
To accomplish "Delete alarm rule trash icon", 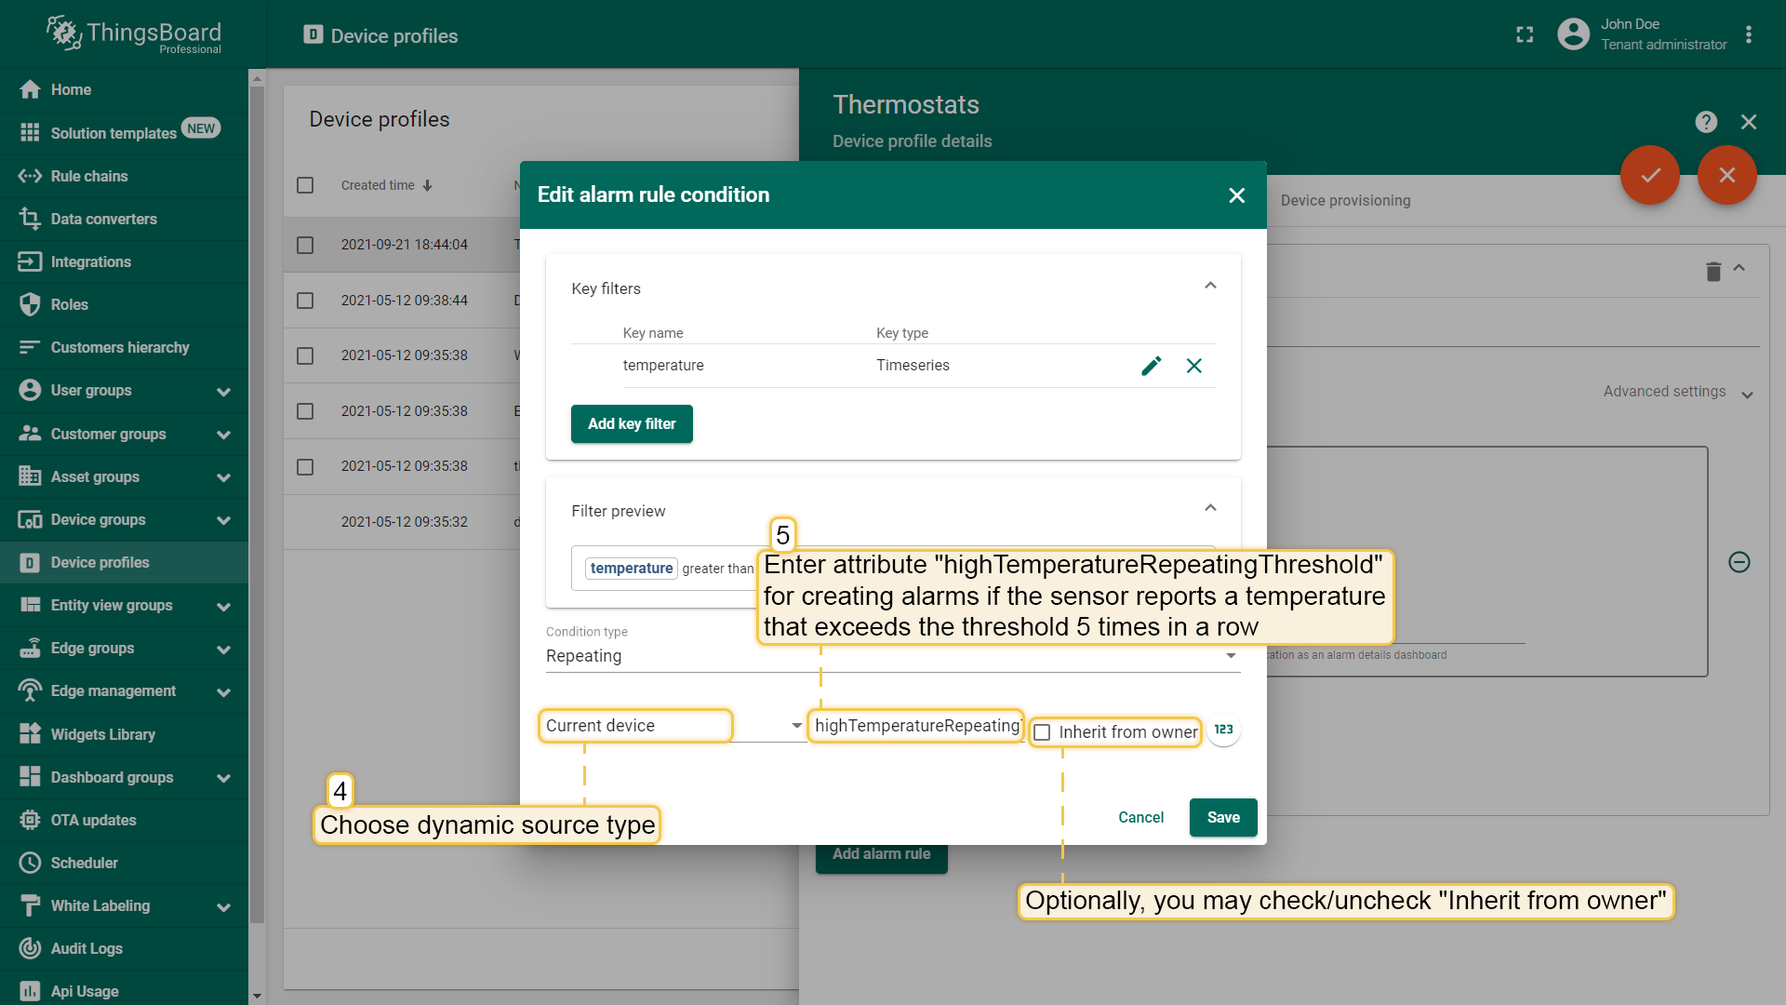I will [x=1713, y=271].
